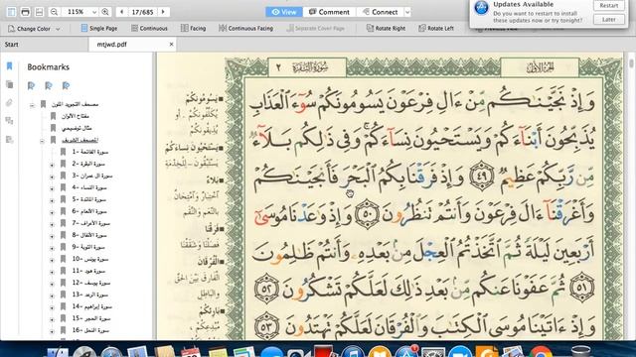Select bookmark مثال توضيحي
Viewport: 636px width, 357px height.
point(77,128)
